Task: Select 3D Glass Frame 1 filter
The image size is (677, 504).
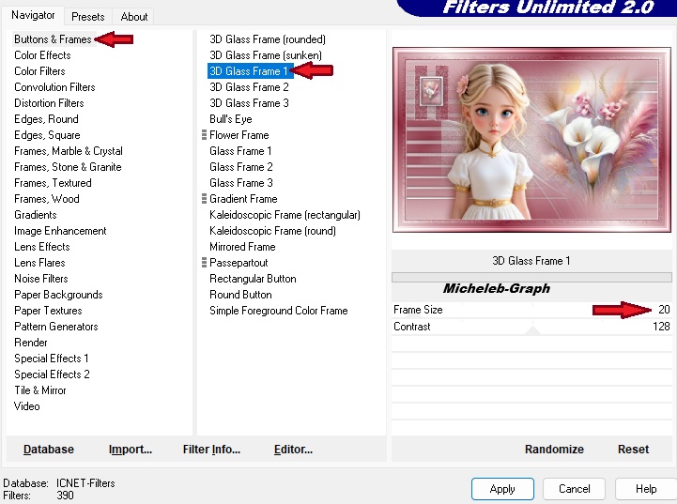Action: [x=249, y=71]
